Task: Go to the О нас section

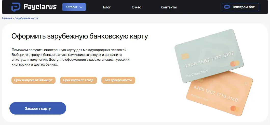Action: pos(136,7)
